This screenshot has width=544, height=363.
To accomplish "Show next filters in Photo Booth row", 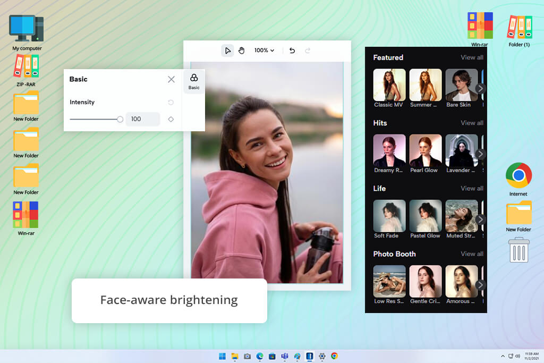I will (x=480, y=285).
